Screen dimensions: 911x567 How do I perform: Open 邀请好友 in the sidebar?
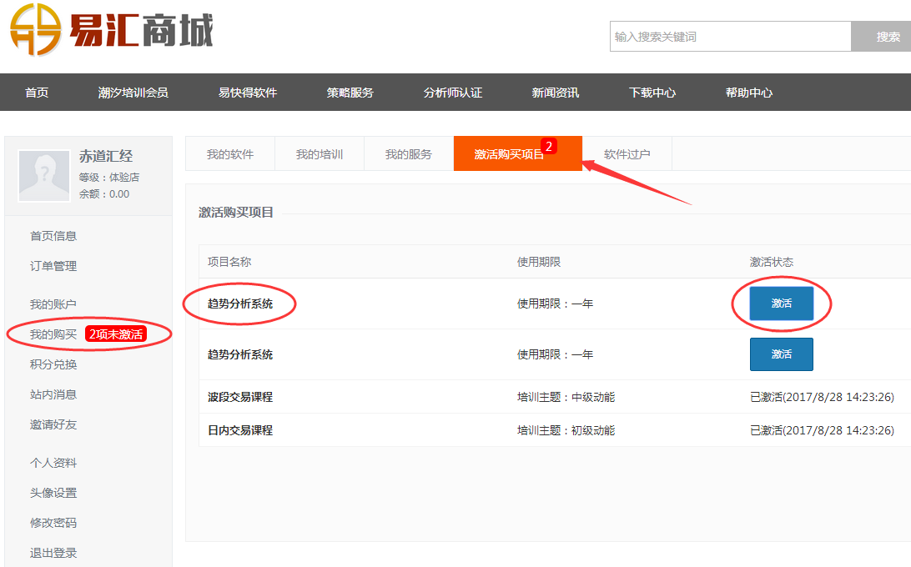tap(53, 424)
